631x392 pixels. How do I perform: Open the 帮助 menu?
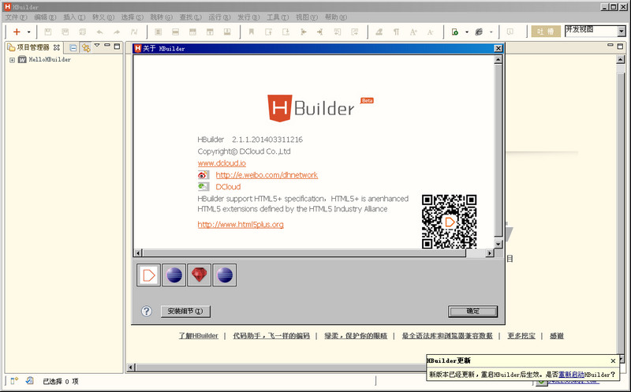pyautogui.click(x=336, y=17)
